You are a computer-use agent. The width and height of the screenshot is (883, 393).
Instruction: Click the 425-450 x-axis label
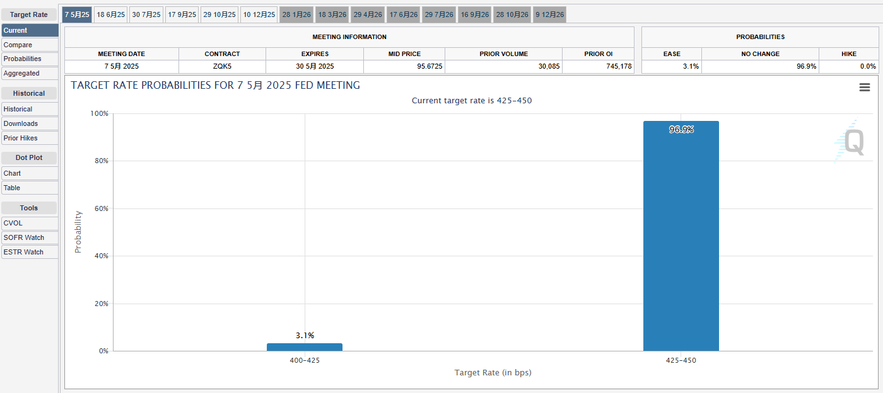point(681,361)
